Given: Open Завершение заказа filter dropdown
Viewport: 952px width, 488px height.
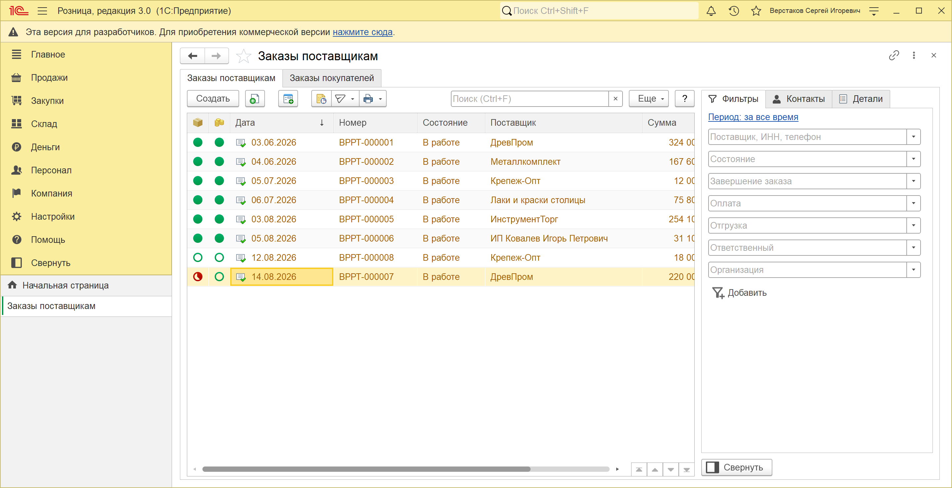Looking at the screenshot, I should [x=913, y=181].
